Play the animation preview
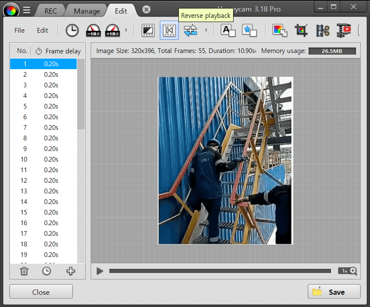 pos(100,271)
